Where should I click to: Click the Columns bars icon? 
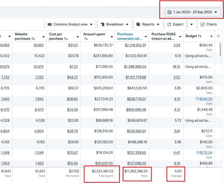(50, 24)
